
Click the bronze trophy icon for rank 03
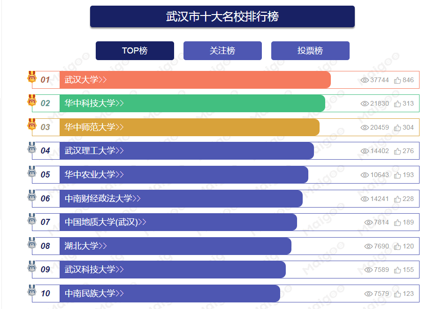click(31, 125)
